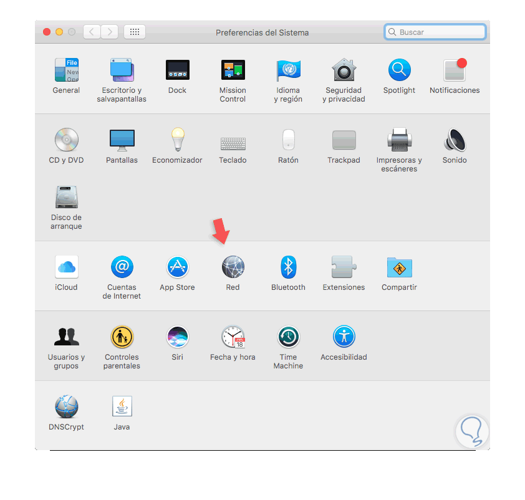Open Extensiones puzzle piece icon
Viewport: 525px width, 500px height.
pyautogui.click(x=344, y=267)
